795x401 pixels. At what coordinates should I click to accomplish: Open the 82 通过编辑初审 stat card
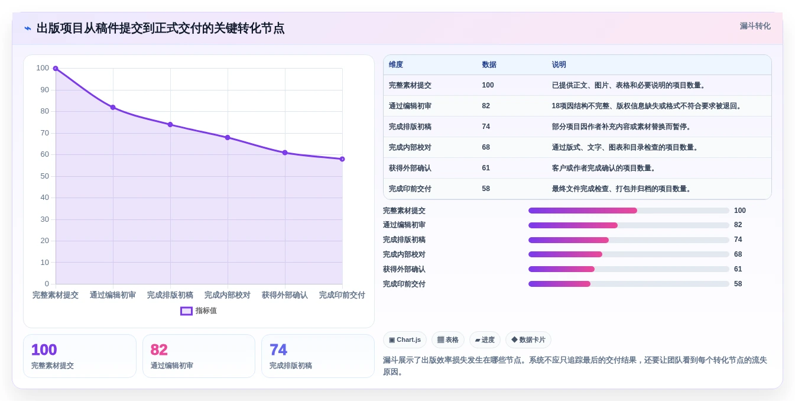[x=199, y=356]
